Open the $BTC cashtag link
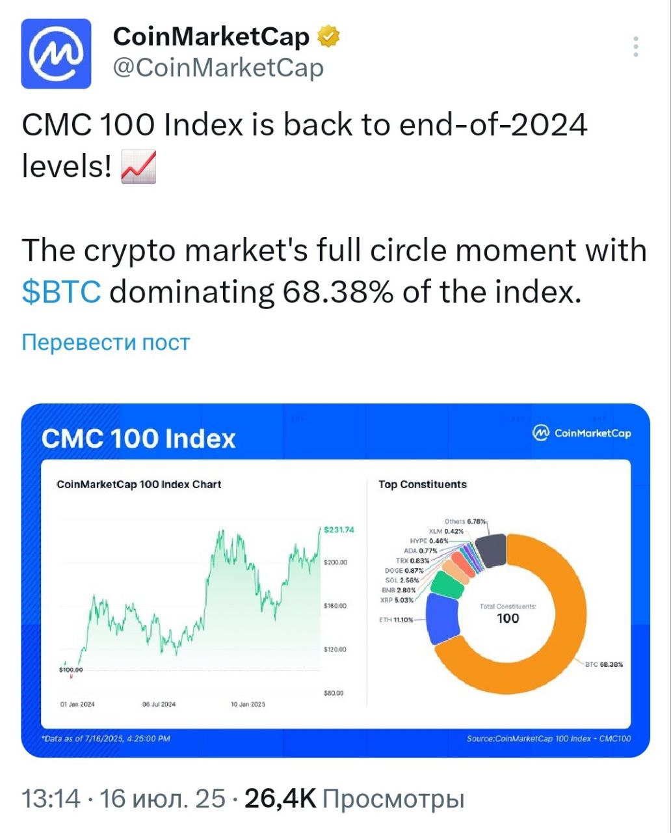 point(62,292)
